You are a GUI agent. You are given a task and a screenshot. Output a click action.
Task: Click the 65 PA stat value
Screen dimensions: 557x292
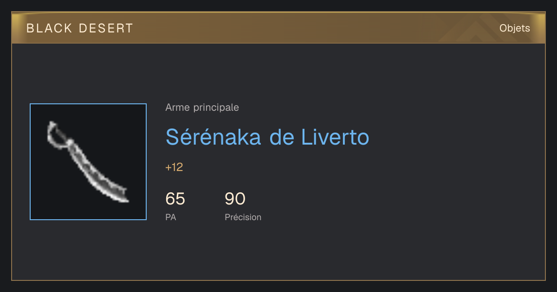coord(175,199)
